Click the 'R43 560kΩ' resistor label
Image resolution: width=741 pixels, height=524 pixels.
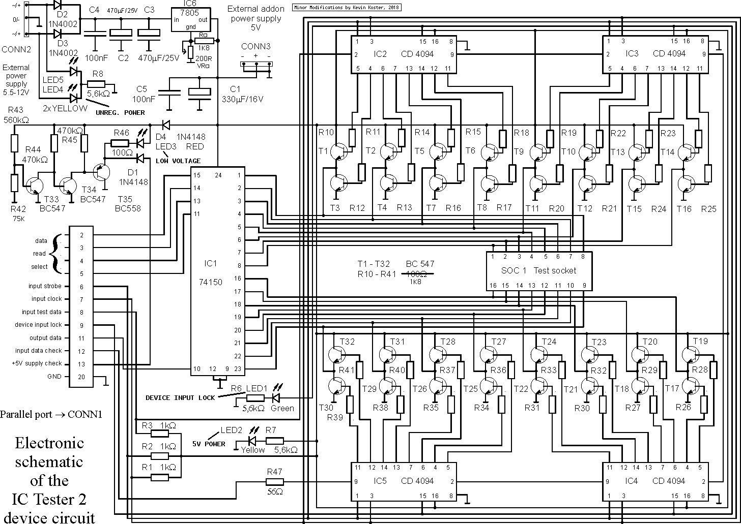[x=15, y=115]
